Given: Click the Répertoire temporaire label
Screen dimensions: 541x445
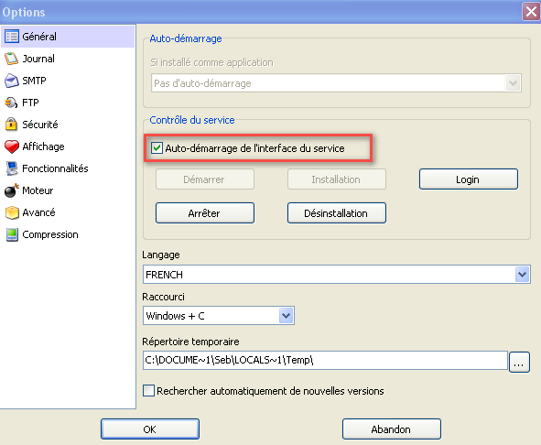Looking at the screenshot, I should point(190,342).
